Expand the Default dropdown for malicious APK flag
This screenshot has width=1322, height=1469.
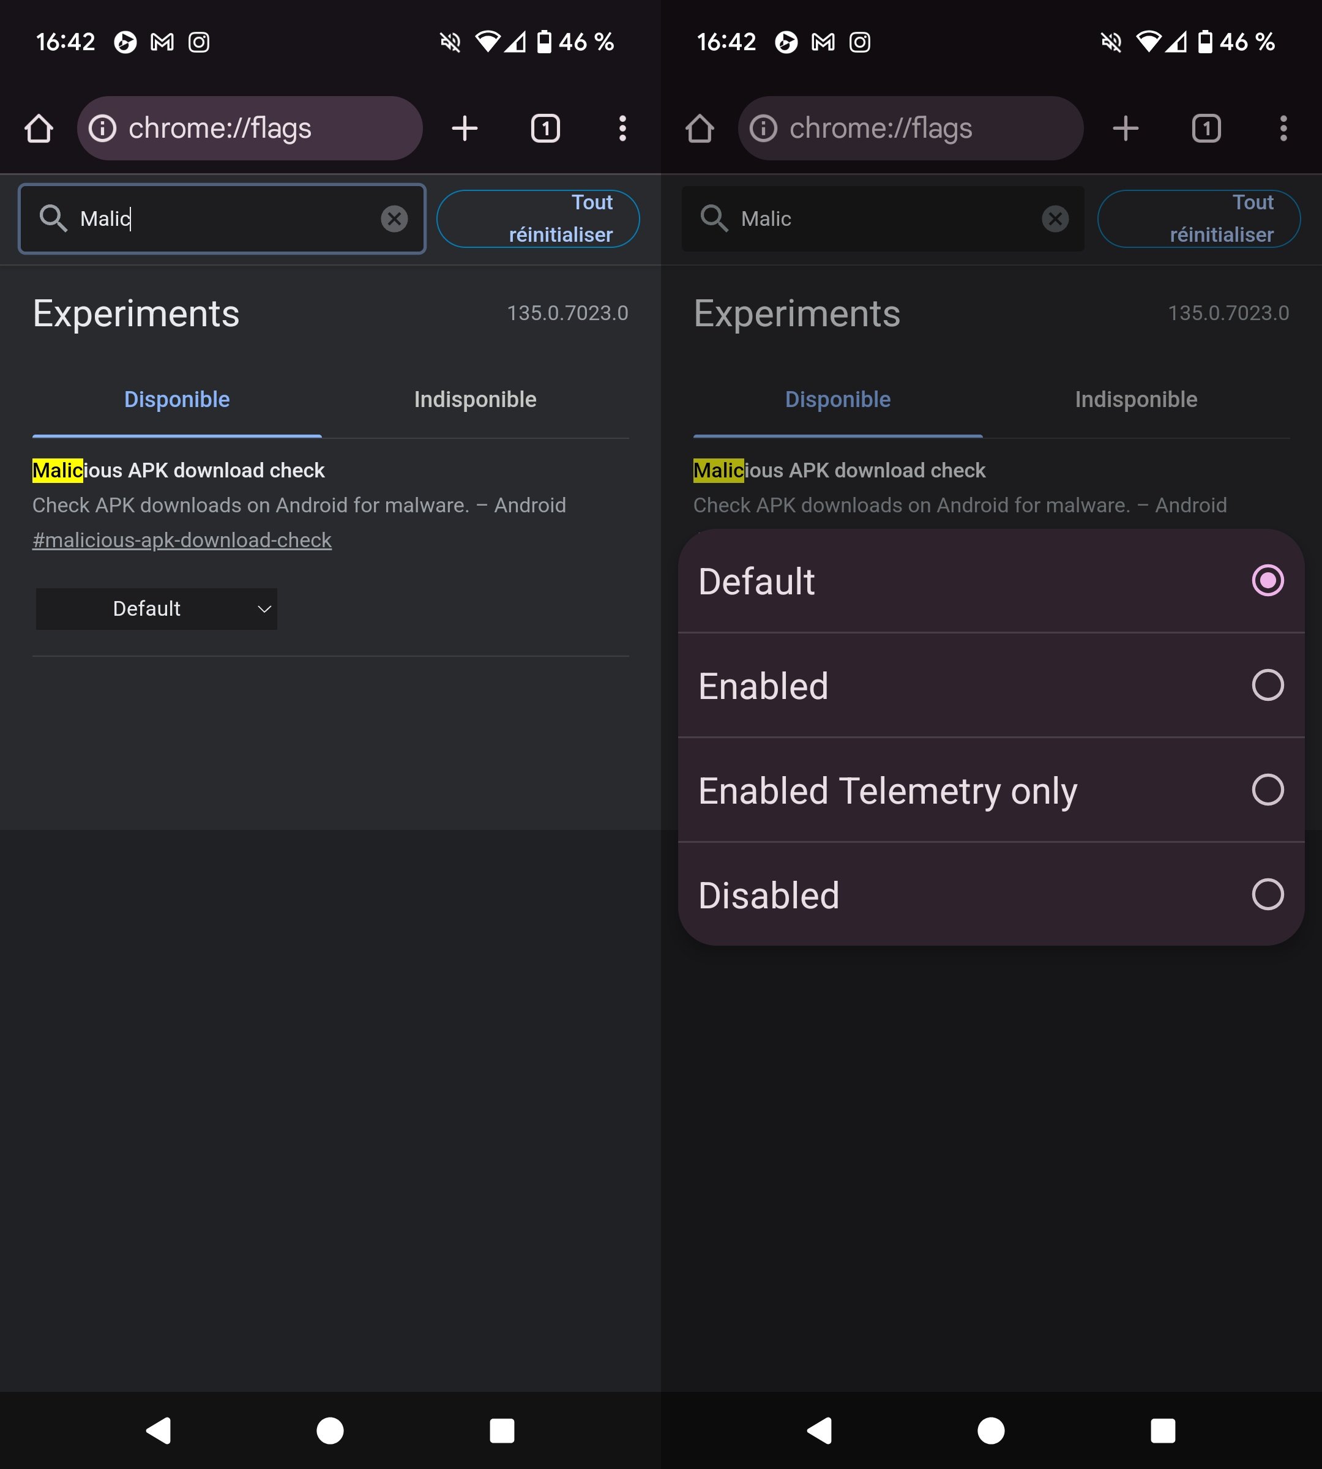[x=156, y=609]
